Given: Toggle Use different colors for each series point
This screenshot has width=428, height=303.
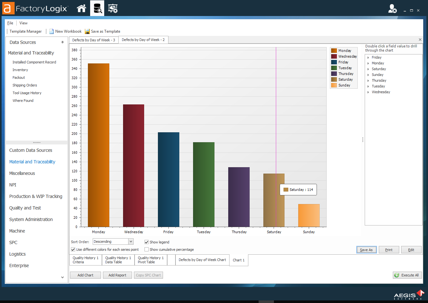Looking at the screenshot, I should coord(73,250).
